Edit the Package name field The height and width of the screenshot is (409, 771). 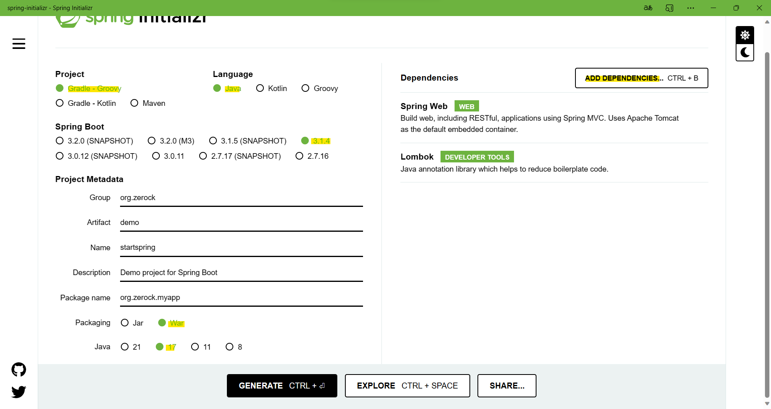coord(241,298)
